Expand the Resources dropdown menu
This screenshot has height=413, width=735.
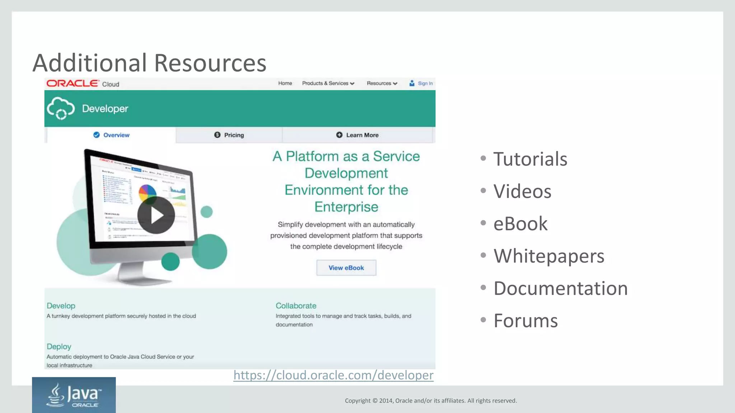382,83
